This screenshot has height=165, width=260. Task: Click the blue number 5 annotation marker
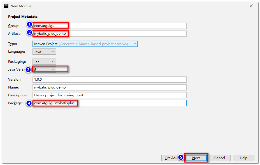pos(181,158)
